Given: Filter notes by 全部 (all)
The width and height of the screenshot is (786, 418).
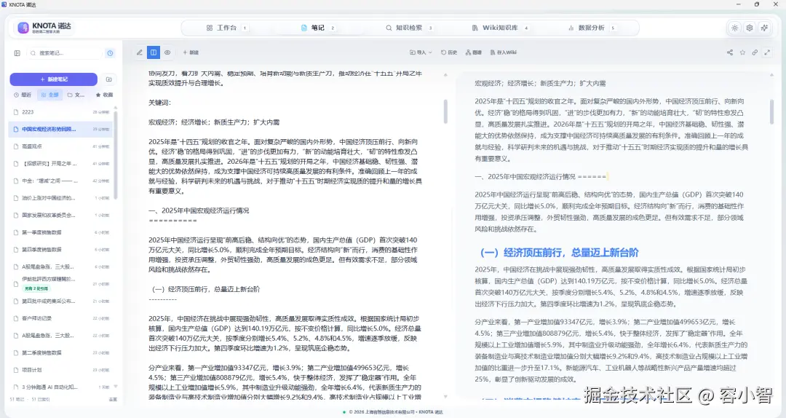Looking at the screenshot, I should 49,95.
